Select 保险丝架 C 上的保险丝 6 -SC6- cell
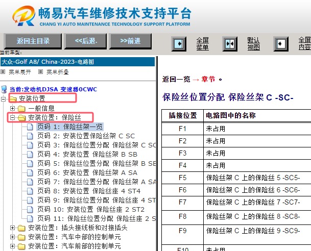This screenshot has width=311, height=251. [257, 190]
